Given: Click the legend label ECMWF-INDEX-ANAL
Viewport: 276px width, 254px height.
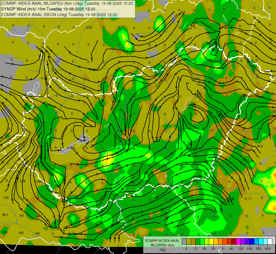Looking at the screenshot, I should 162,241.
